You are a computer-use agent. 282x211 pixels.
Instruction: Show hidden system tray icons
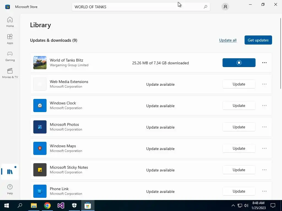click(233, 206)
